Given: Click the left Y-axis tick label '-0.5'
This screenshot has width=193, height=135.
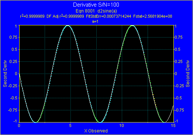Looking at the screenshot, I should (x=14, y=98).
